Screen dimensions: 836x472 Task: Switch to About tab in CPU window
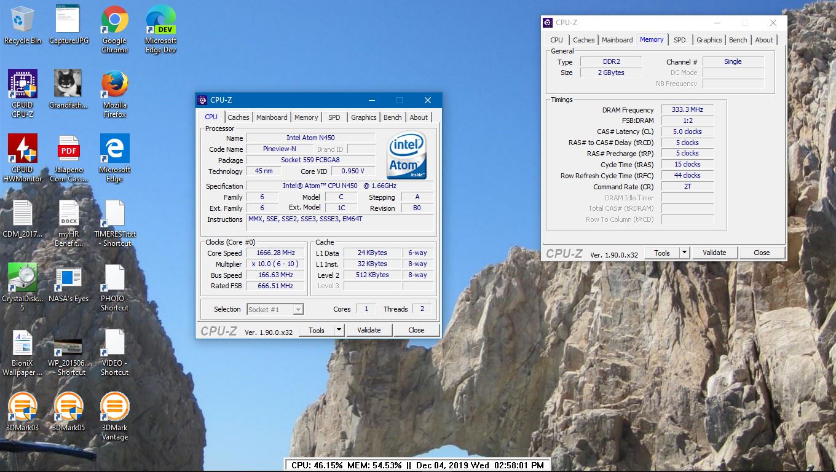419,117
